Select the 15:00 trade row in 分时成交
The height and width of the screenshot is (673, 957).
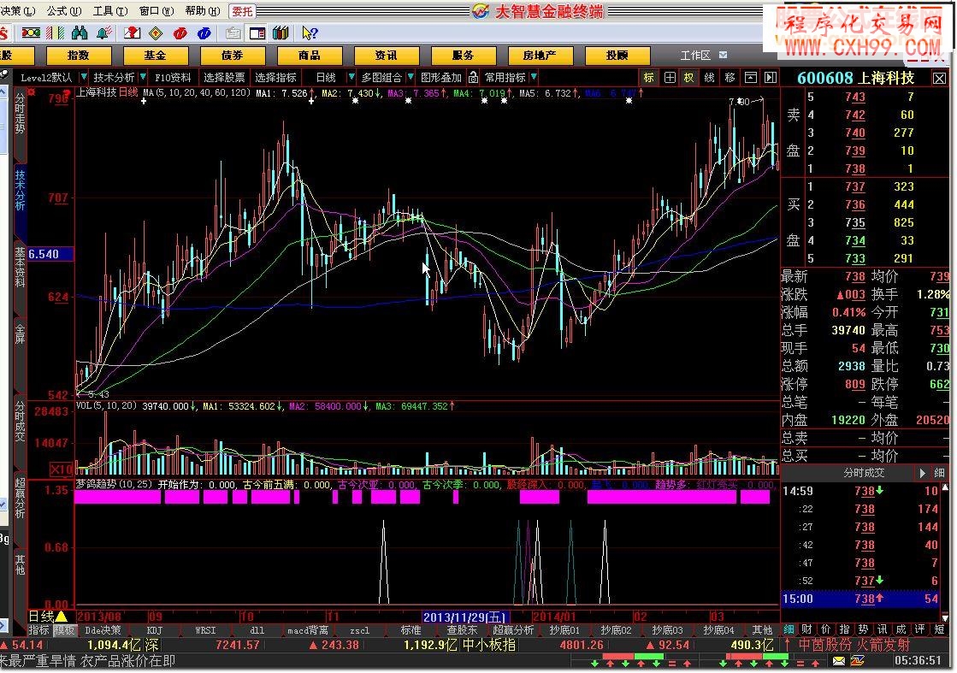(x=864, y=599)
